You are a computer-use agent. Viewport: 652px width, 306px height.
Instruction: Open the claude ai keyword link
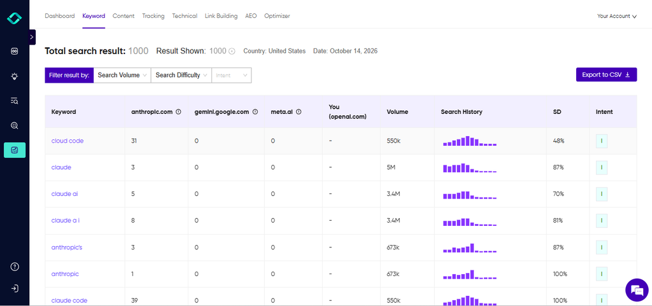(64, 194)
